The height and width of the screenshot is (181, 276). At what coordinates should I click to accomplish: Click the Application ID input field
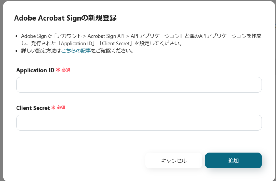(139, 85)
